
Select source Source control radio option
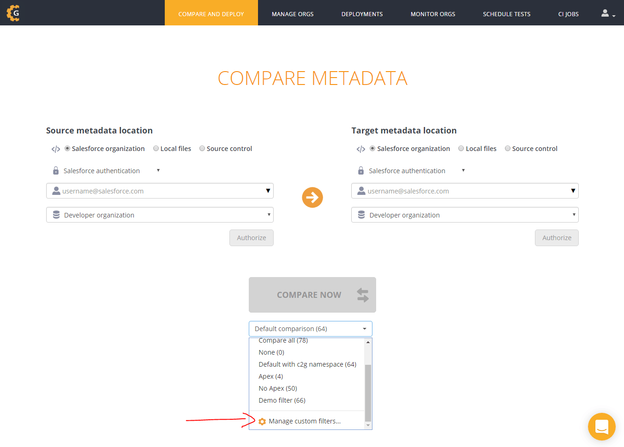click(202, 149)
